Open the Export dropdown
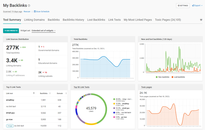This screenshot has height=130, width=205. point(197,6)
